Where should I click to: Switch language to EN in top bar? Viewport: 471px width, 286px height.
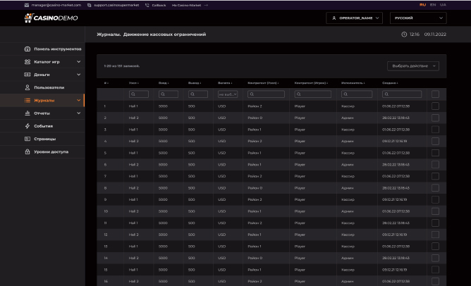coord(453,5)
